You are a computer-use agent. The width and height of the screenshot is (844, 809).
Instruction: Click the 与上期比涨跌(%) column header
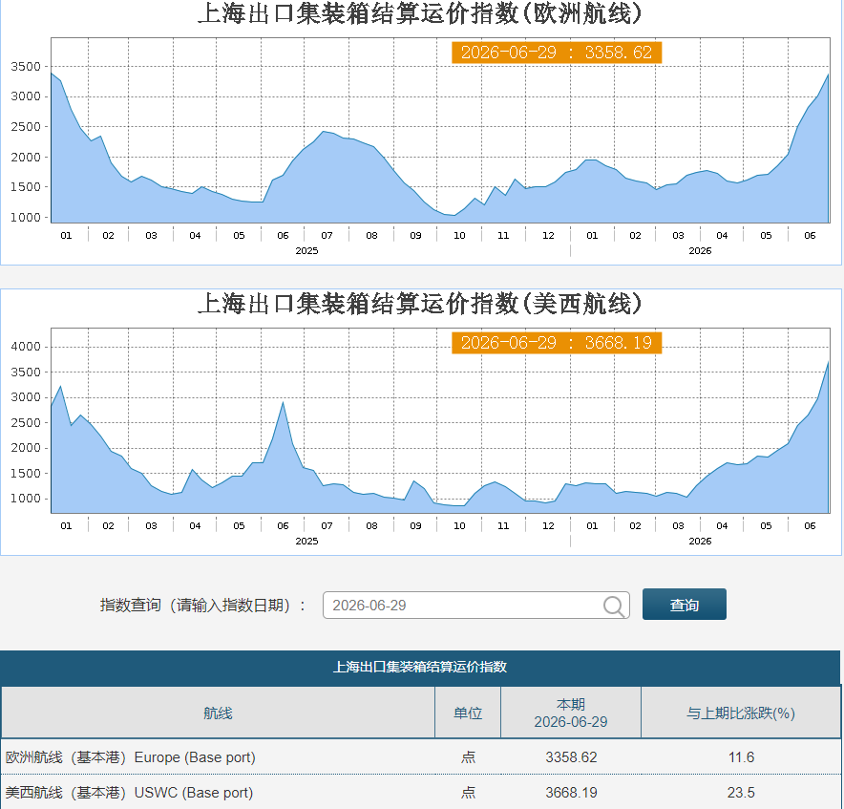click(741, 713)
